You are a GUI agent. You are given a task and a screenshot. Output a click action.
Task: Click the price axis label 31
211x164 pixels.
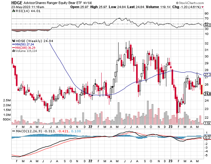pos(207,50)
